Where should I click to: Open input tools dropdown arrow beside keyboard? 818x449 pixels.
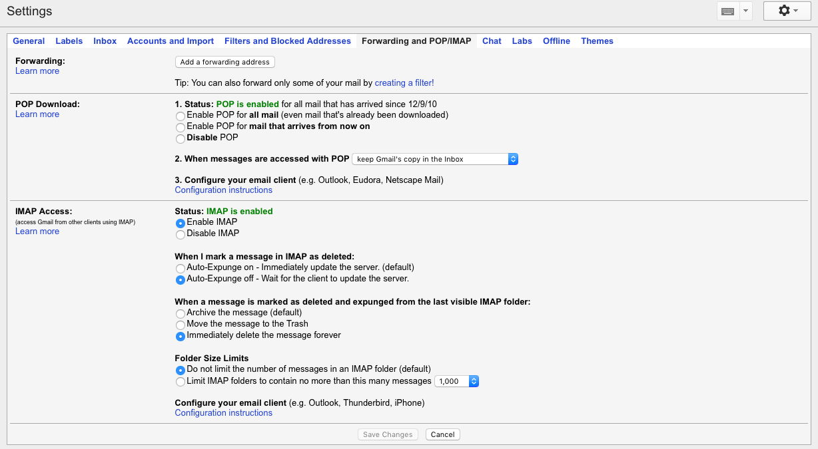coord(745,11)
